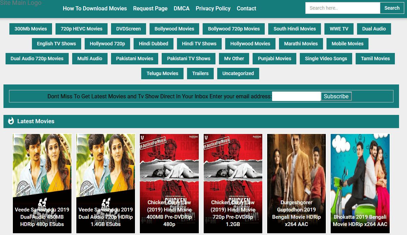Open the Hollywood 720p category
The height and width of the screenshot is (235, 407).
coord(107,44)
